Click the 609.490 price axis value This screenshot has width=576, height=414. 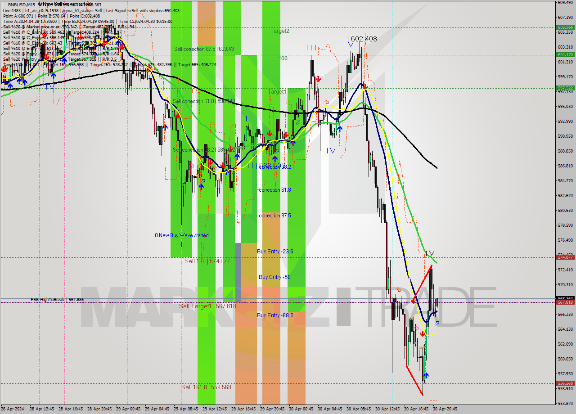click(566, 3)
